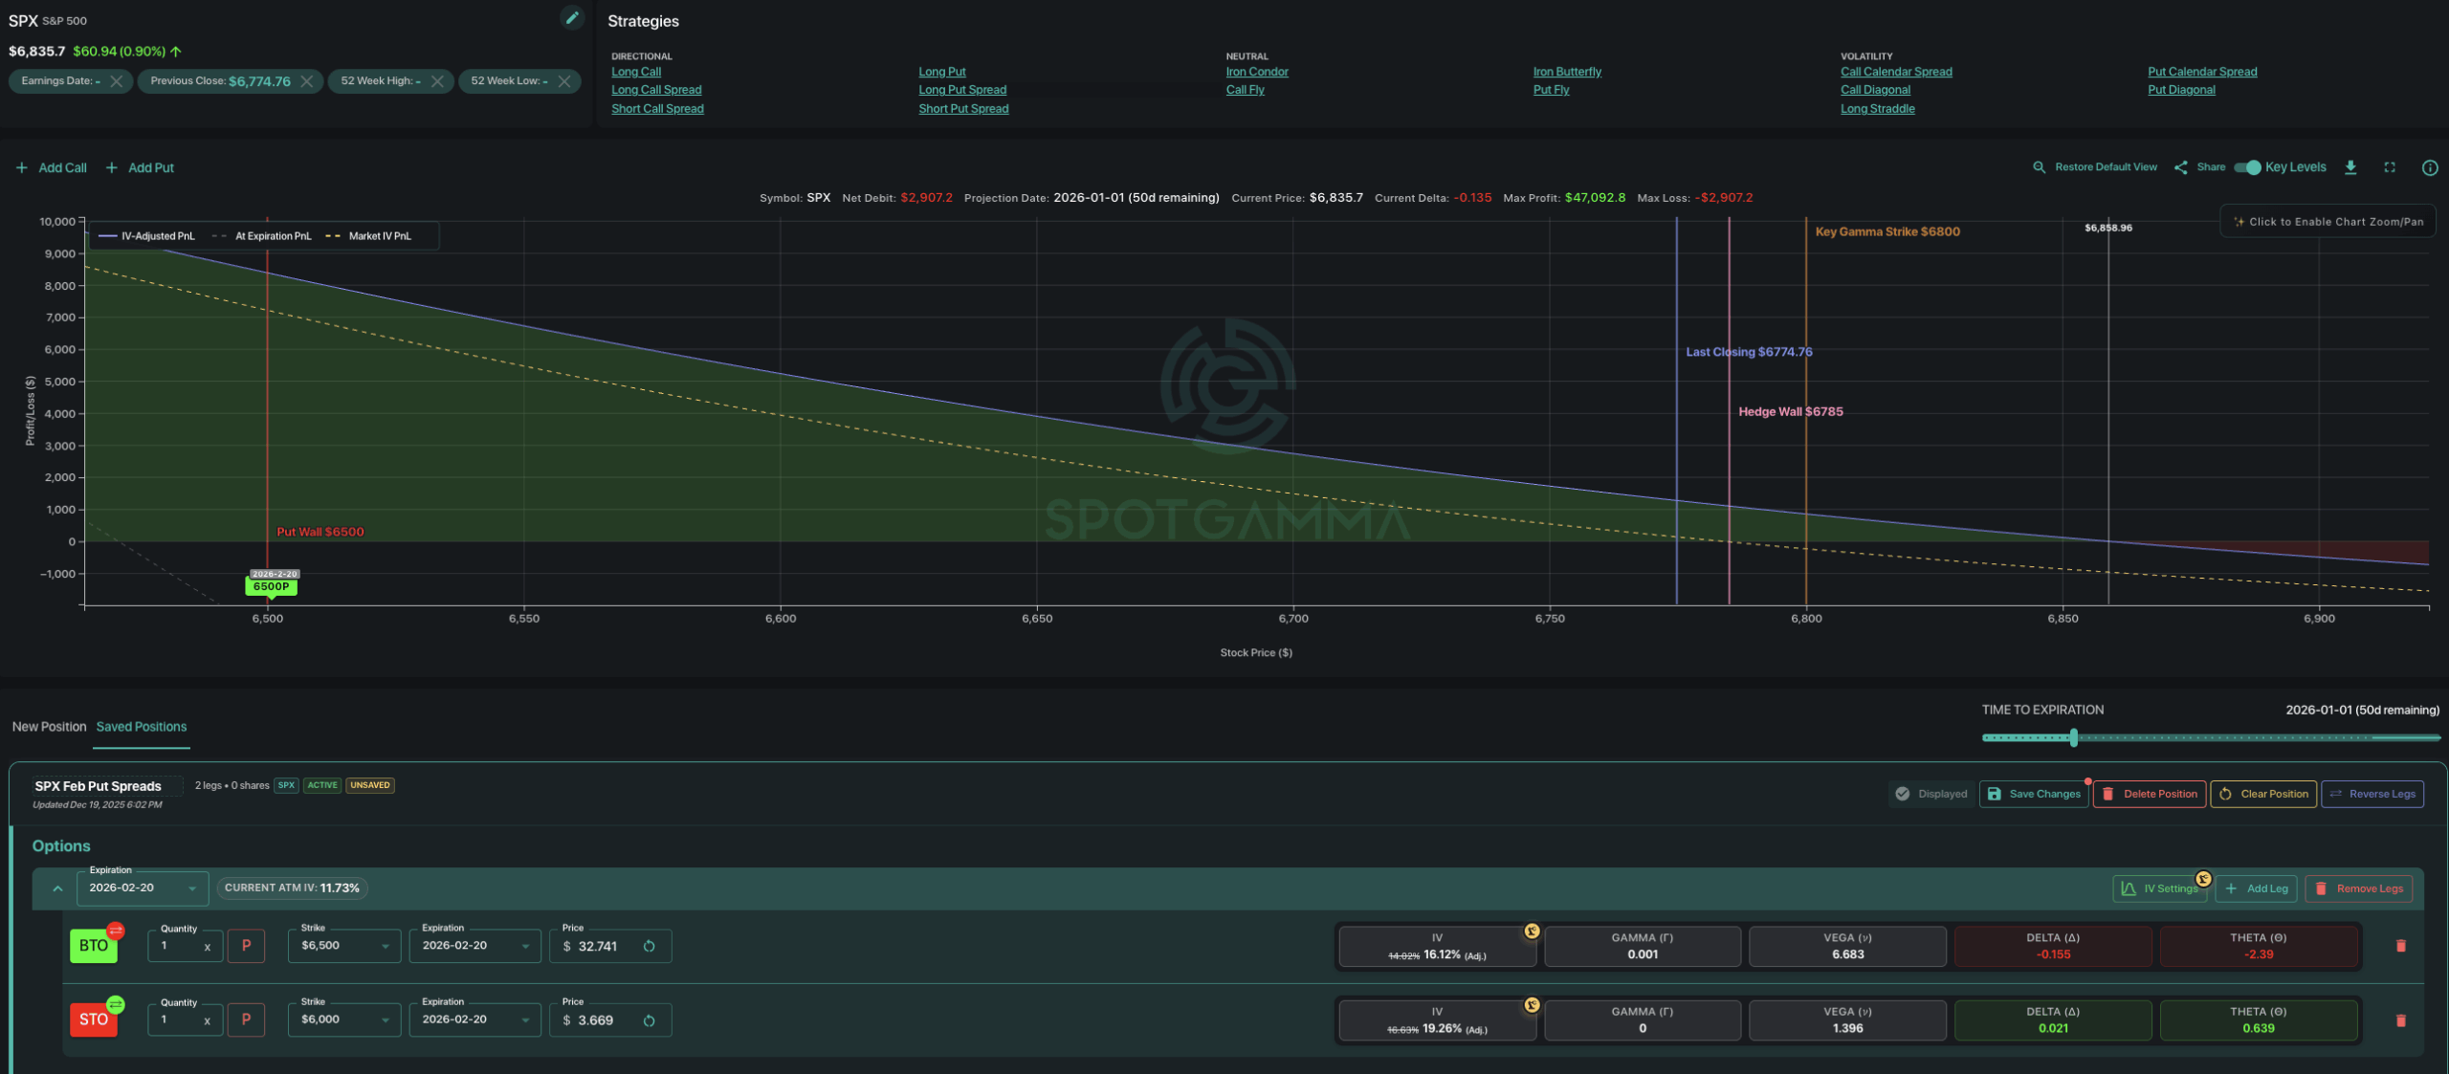The image size is (2449, 1074).
Task: Remove the Previous Close chip
Action: (x=306, y=81)
